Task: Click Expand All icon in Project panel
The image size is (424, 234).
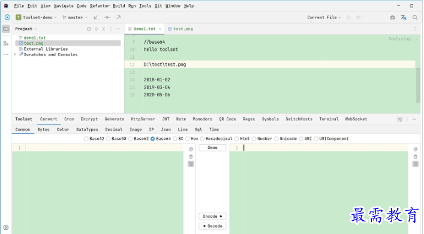Action: tap(97, 29)
